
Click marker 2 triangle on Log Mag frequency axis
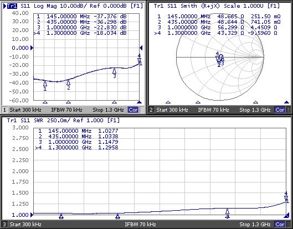(68, 102)
